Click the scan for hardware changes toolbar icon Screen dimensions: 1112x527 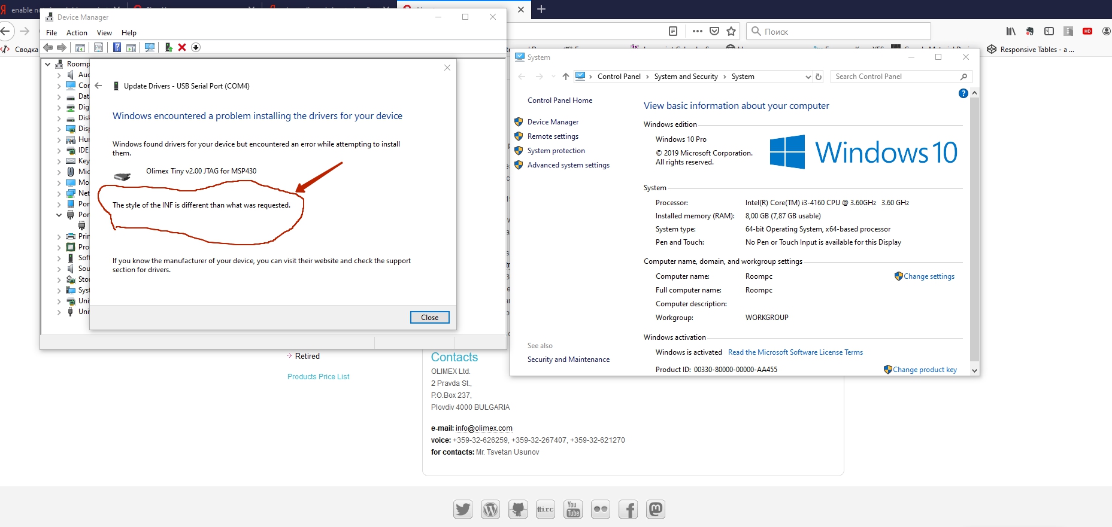coord(150,47)
